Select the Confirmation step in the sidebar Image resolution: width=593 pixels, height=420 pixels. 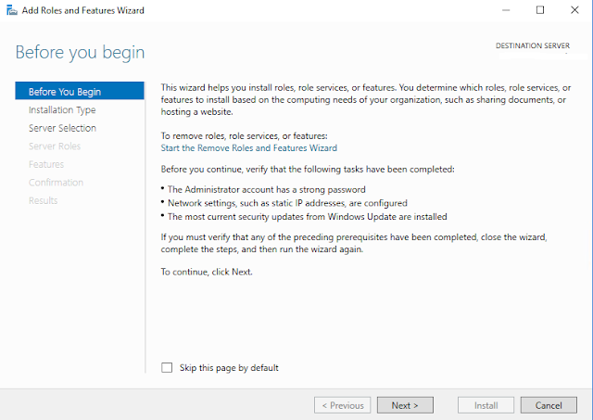click(x=56, y=183)
